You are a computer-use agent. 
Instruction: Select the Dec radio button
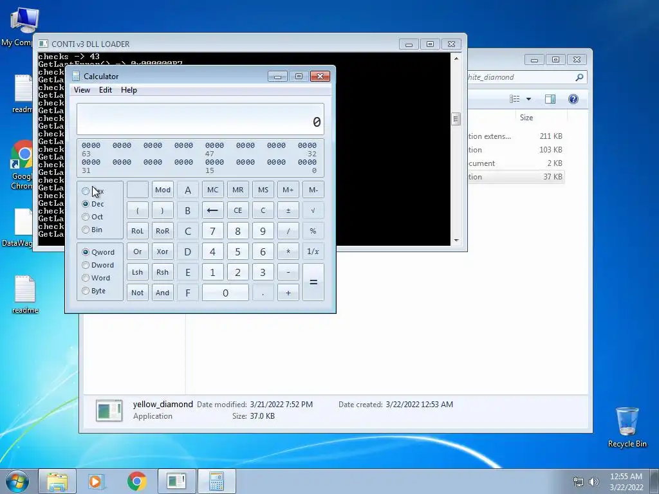point(86,204)
